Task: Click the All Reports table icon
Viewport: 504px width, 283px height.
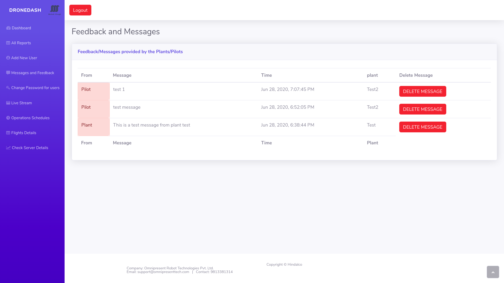Action: [8, 43]
